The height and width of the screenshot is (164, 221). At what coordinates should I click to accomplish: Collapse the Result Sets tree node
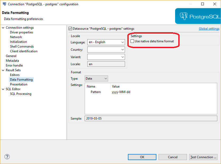3,70
